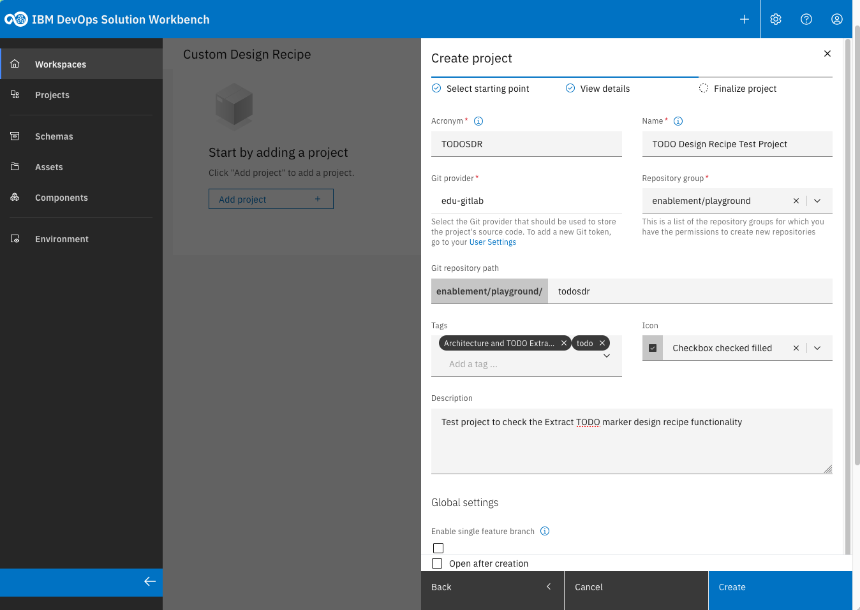This screenshot has width=860, height=610.
Task: Open the help question mark icon
Action: (806, 19)
